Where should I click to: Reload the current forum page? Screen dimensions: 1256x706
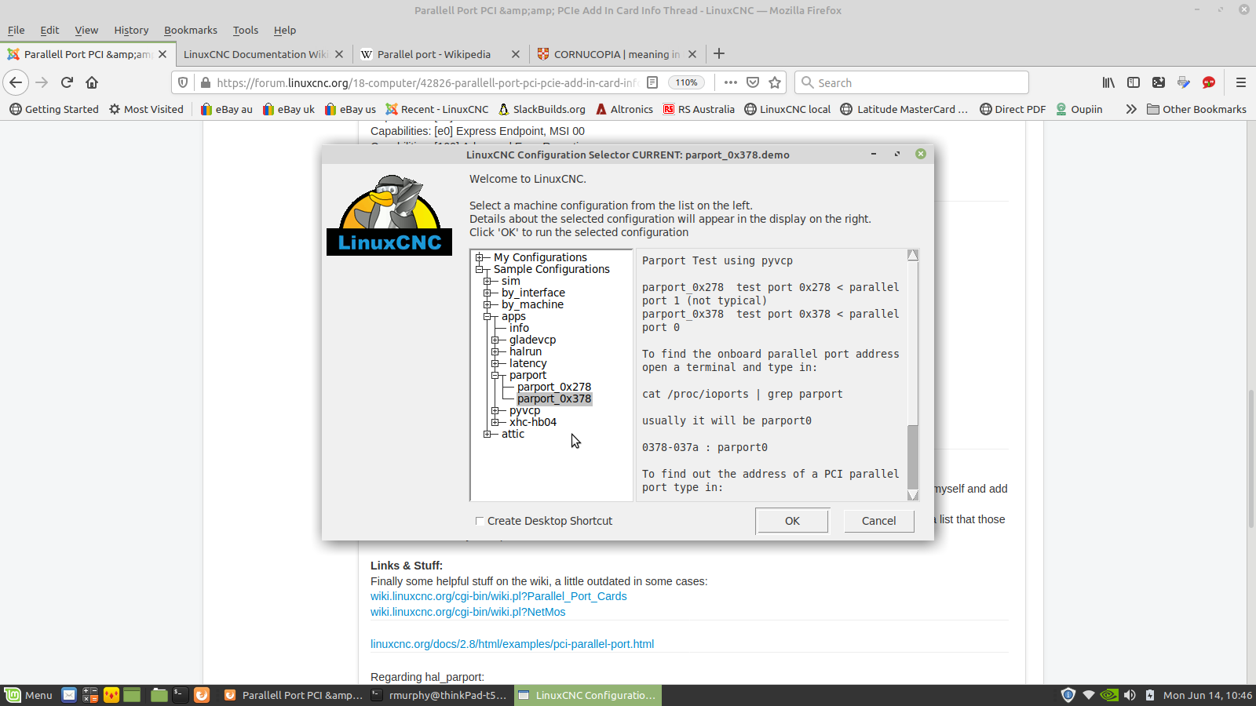coord(67,82)
